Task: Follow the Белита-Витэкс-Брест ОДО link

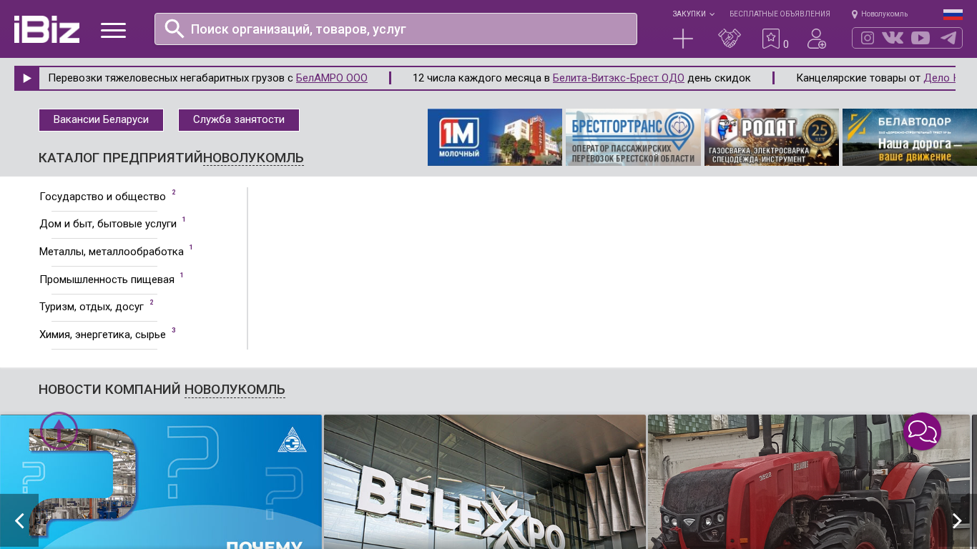Action: point(619,78)
